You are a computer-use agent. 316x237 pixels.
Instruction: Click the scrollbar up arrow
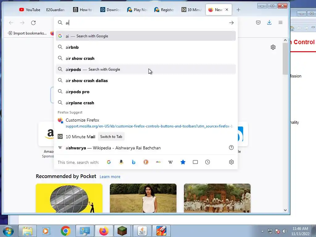click(285, 40)
